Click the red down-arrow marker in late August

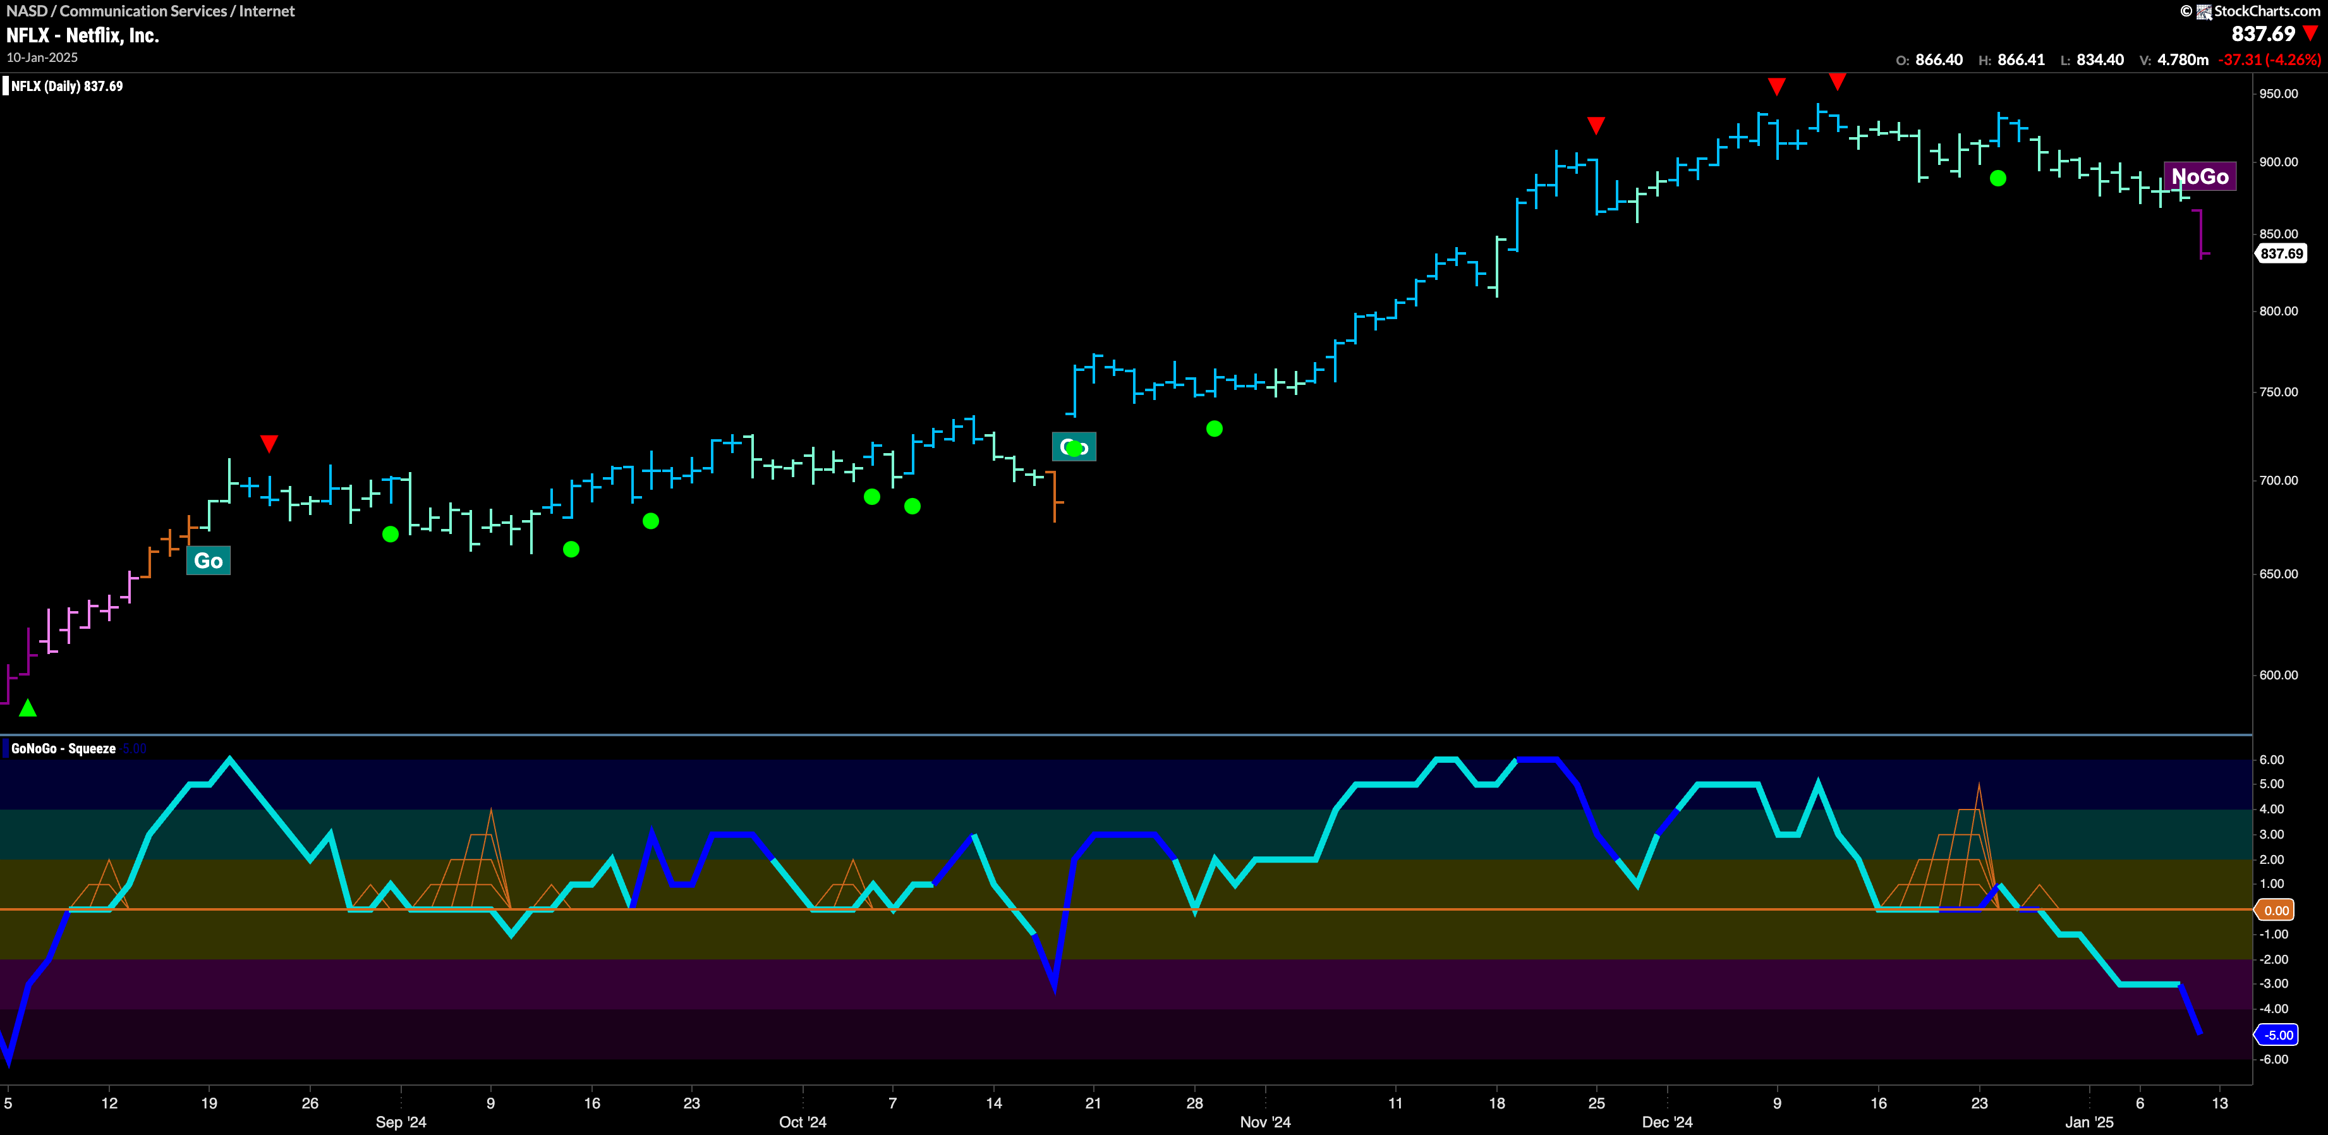click(x=269, y=444)
